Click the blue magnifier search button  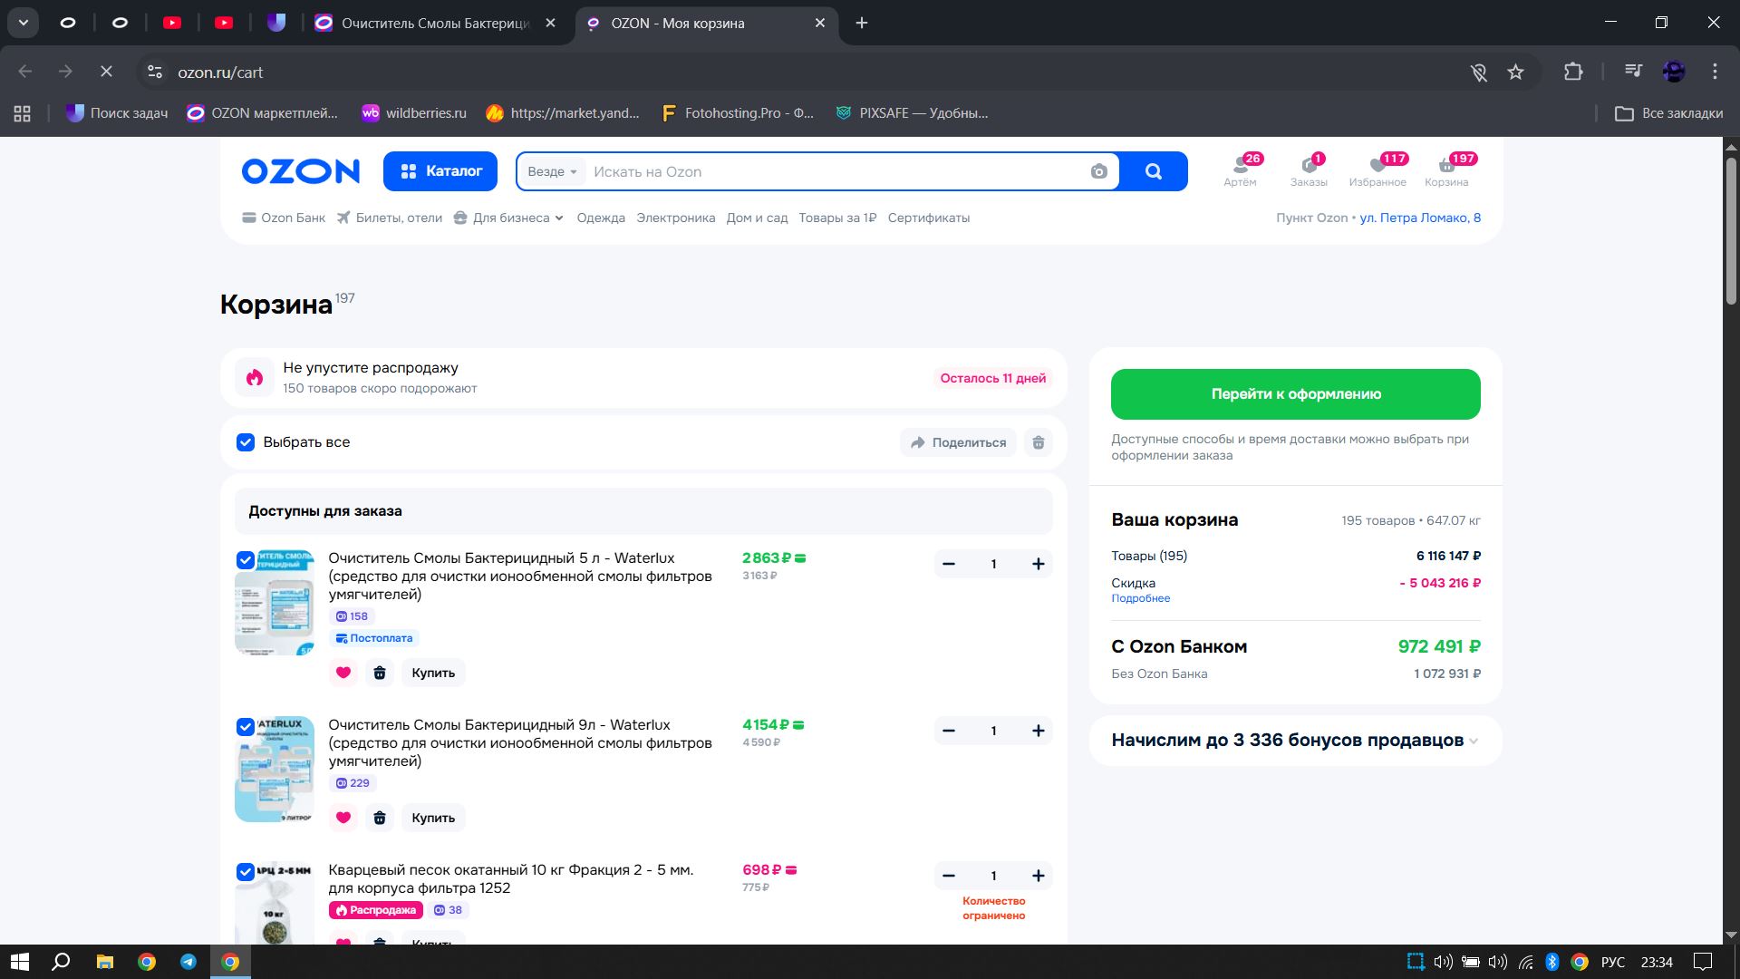click(x=1153, y=171)
